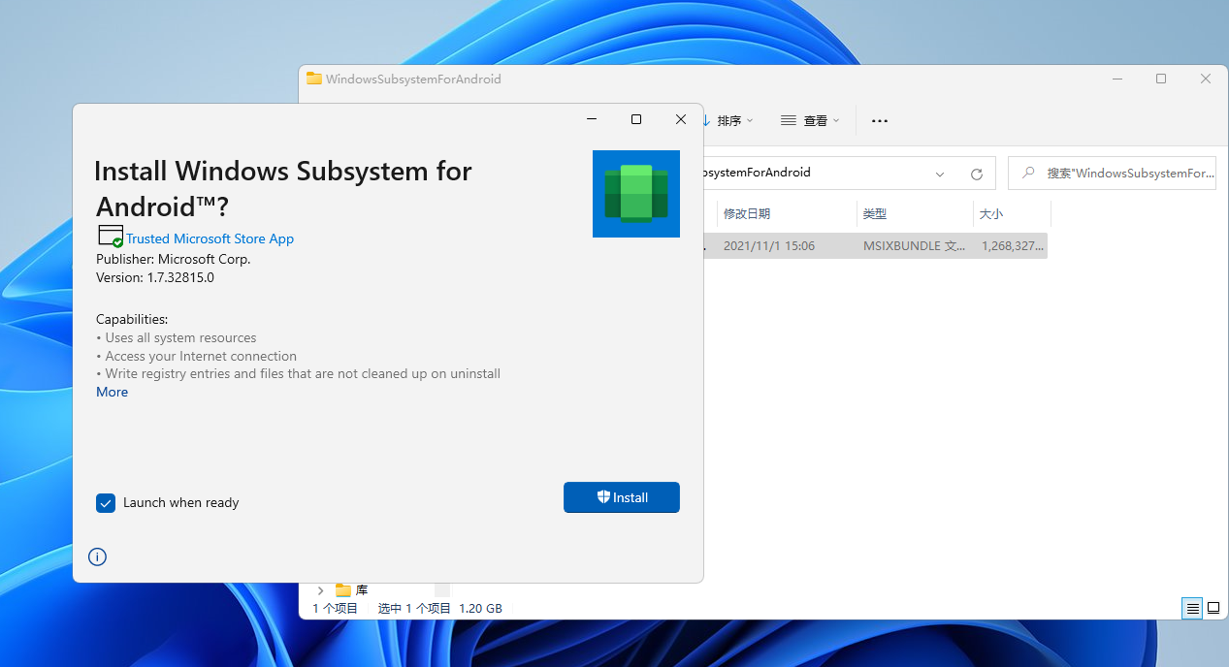Maximize the Explorer window
The width and height of the screenshot is (1229, 667).
coord(1161,79)
